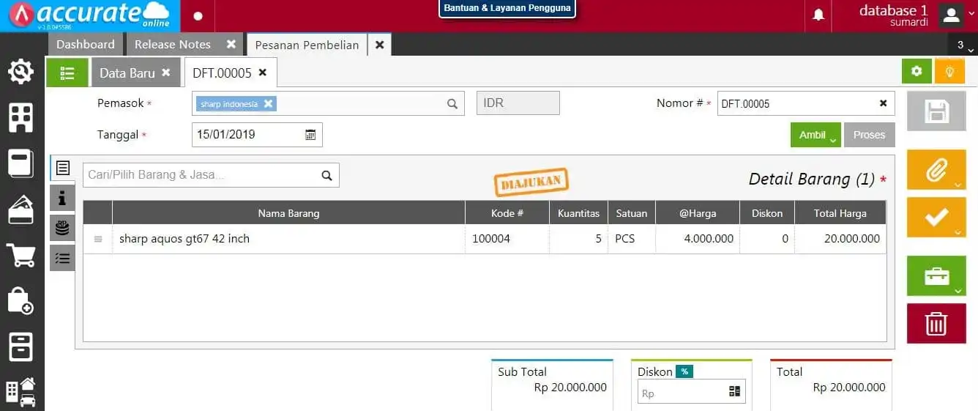Viewport: 978px width, 411px height.
Task: Click the 4.000.000 unit price cell
Action: [697, 239]
